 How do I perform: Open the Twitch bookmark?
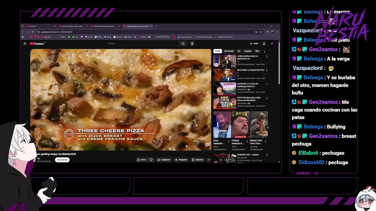coord(88,37)
